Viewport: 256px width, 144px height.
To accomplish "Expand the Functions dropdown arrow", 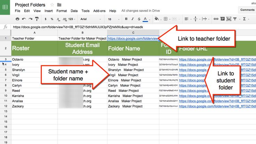I will point(248,19).
